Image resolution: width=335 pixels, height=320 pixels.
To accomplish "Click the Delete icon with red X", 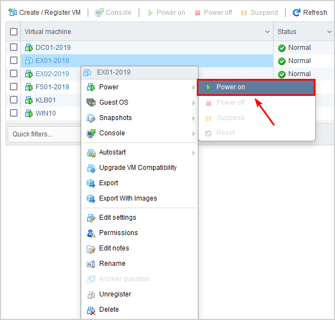I will pyautogui.click(x=91, y=311).
